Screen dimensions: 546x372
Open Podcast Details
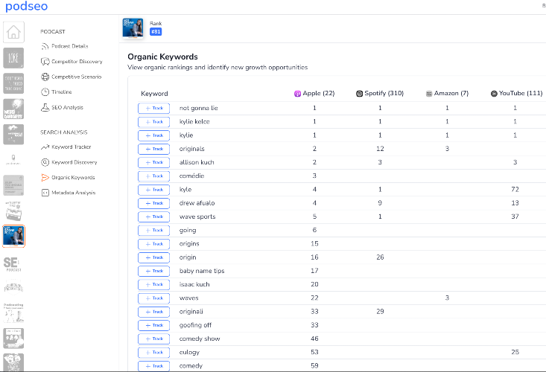[69, 46]
